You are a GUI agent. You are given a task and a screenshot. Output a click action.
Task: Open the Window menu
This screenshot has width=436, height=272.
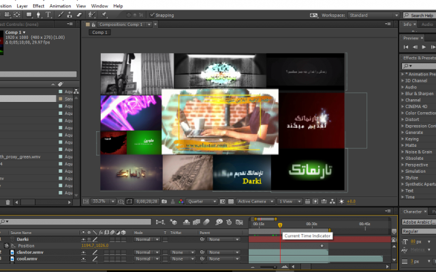tap(99, 6)
